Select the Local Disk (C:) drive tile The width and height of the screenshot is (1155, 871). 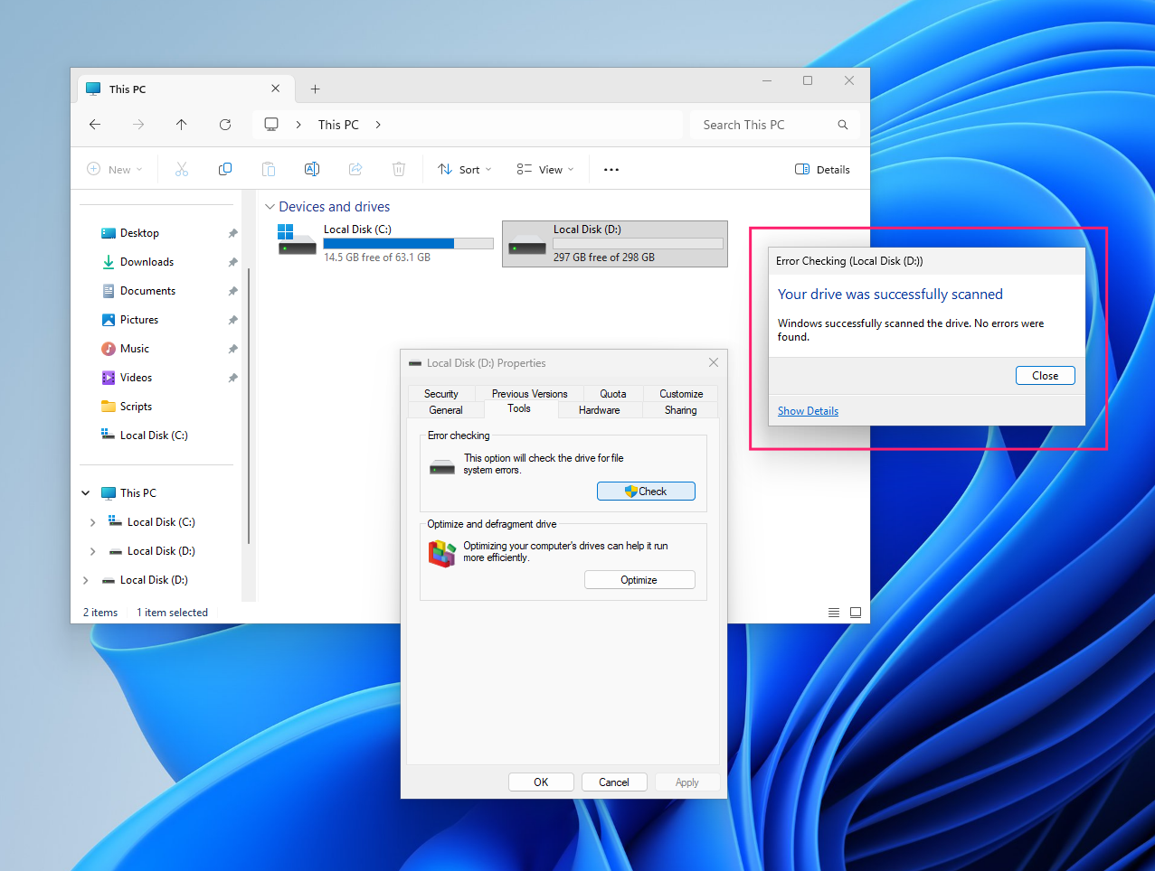coord(386,244)
